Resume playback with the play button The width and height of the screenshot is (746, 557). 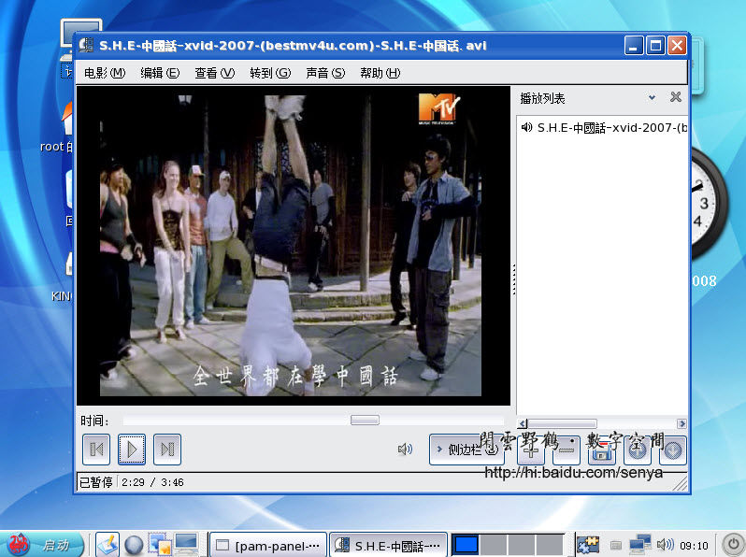click(x=132, y=449)
